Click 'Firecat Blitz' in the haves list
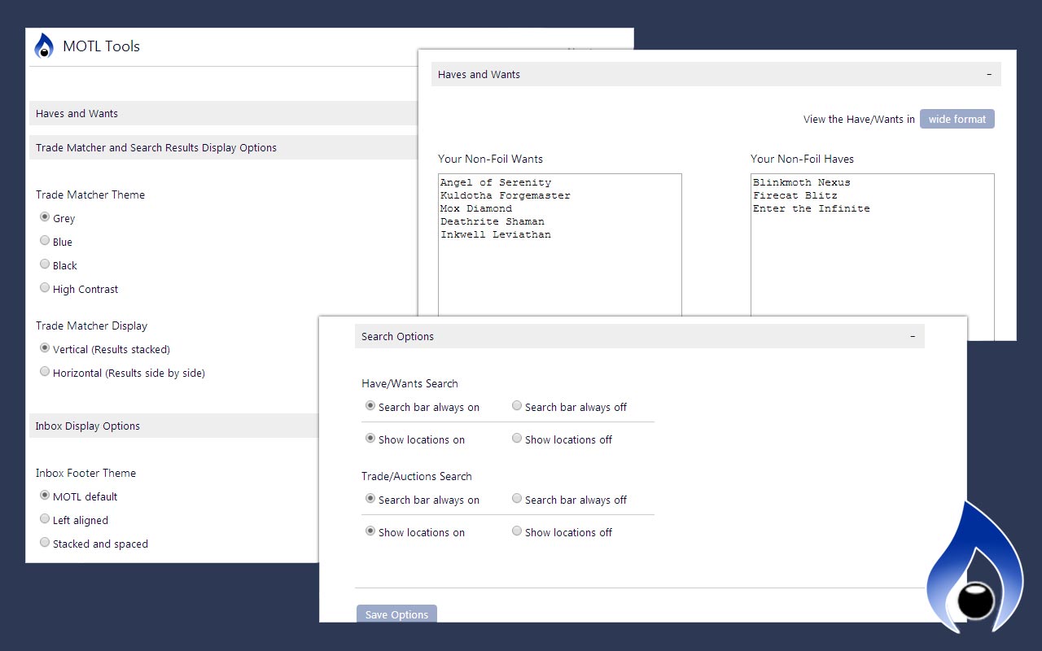This screenshot has width=1042, height=651. 795,195
